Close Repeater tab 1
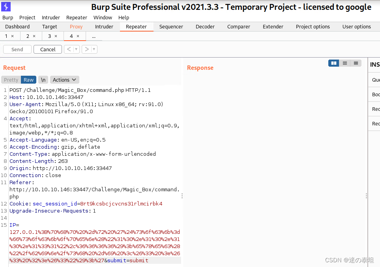The image size is (380, 267). [x=12, y=36]
